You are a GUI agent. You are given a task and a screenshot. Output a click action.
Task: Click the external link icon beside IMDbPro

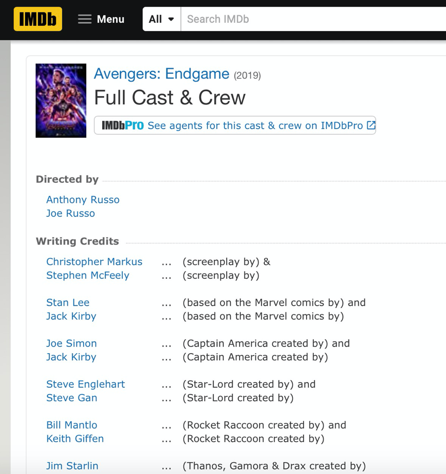pos(371,125)
